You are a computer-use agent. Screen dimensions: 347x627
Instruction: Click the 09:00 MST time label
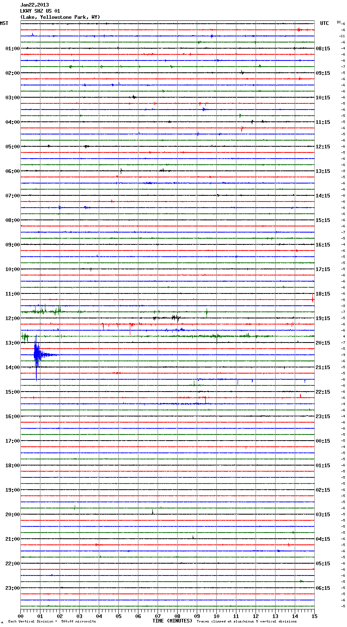point(13,245)
